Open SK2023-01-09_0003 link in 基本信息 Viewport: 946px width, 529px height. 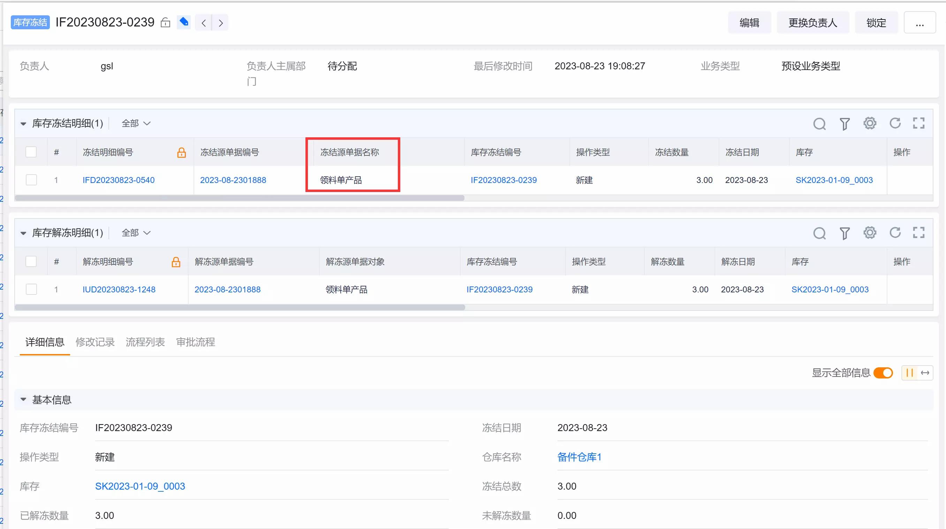point(140,486)
